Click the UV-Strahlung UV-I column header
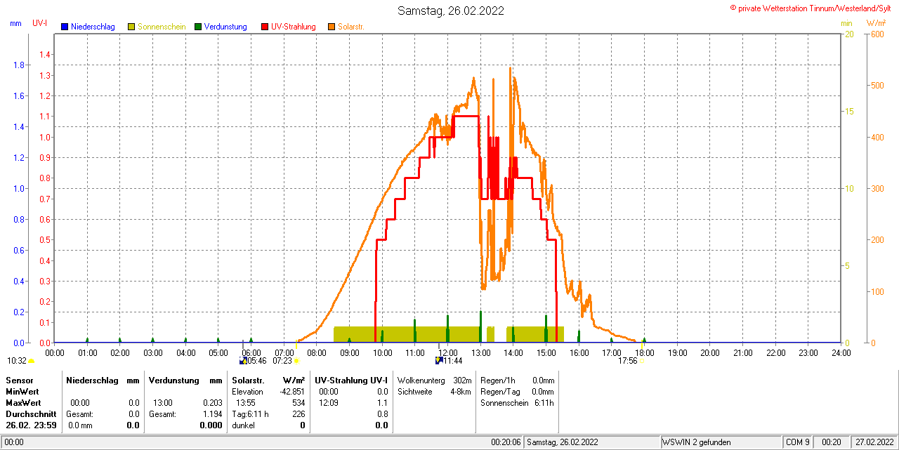The image size is (899, 450). (351, 380)
